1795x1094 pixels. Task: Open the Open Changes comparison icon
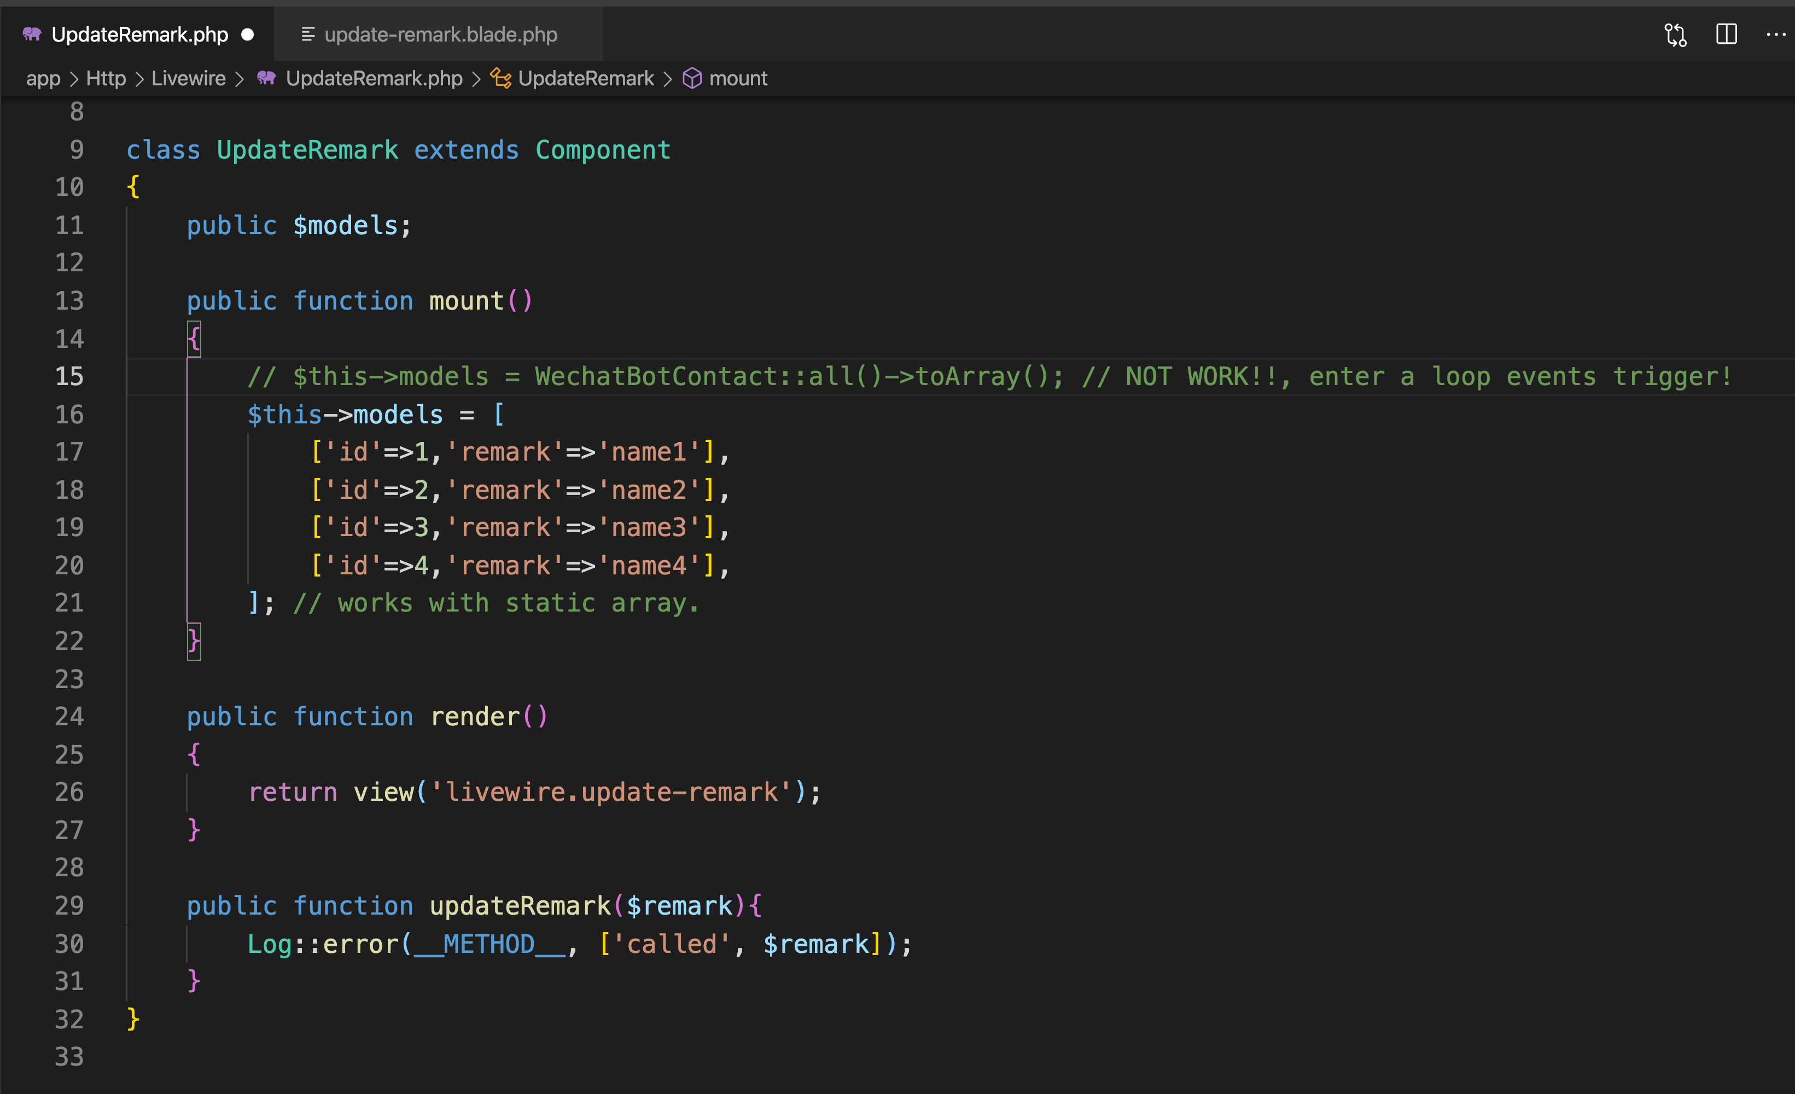1675,34
